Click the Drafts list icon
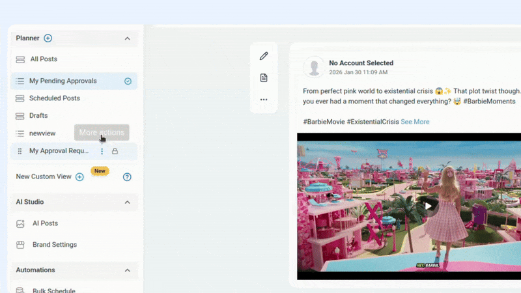The image size is (521, 293). click(x=20, y=116)
